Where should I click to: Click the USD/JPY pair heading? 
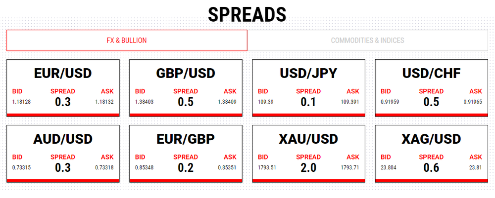click(x=308, y=74)
